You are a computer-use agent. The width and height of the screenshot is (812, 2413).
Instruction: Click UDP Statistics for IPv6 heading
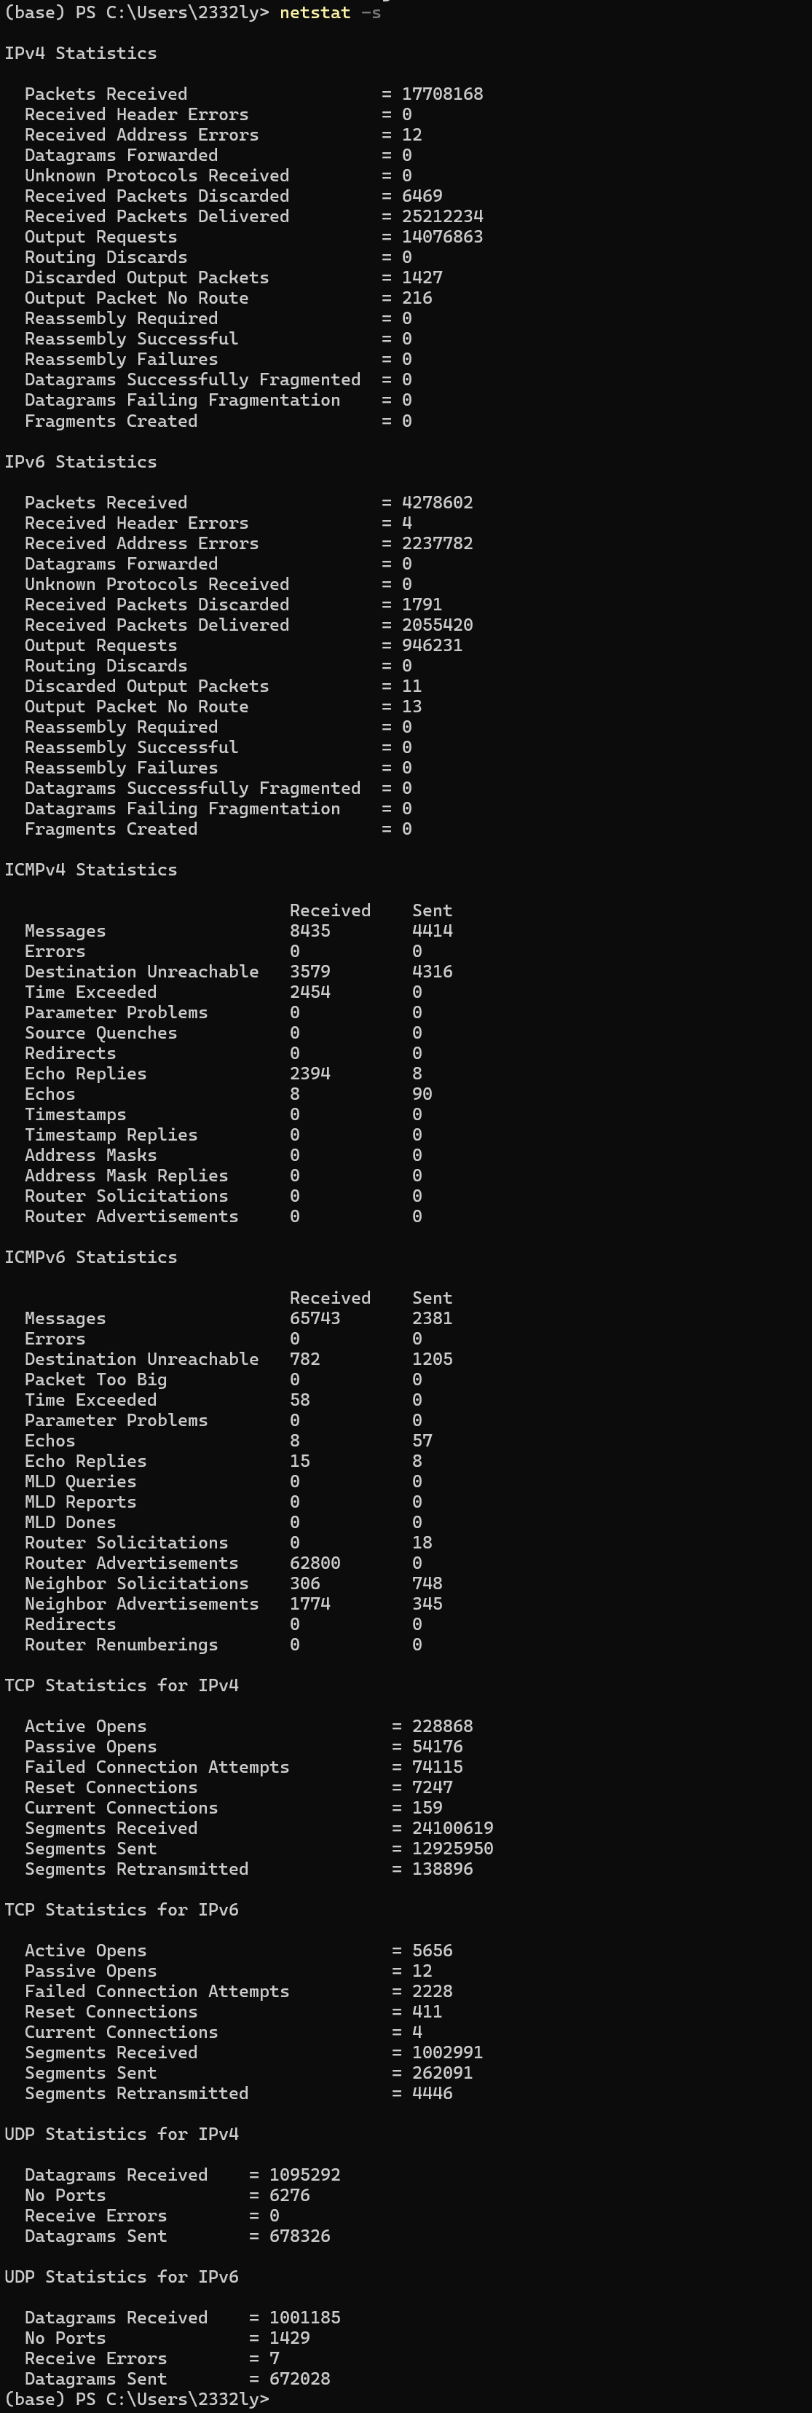122,2276
